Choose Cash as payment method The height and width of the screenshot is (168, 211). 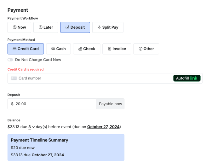[x=58, y=49]
